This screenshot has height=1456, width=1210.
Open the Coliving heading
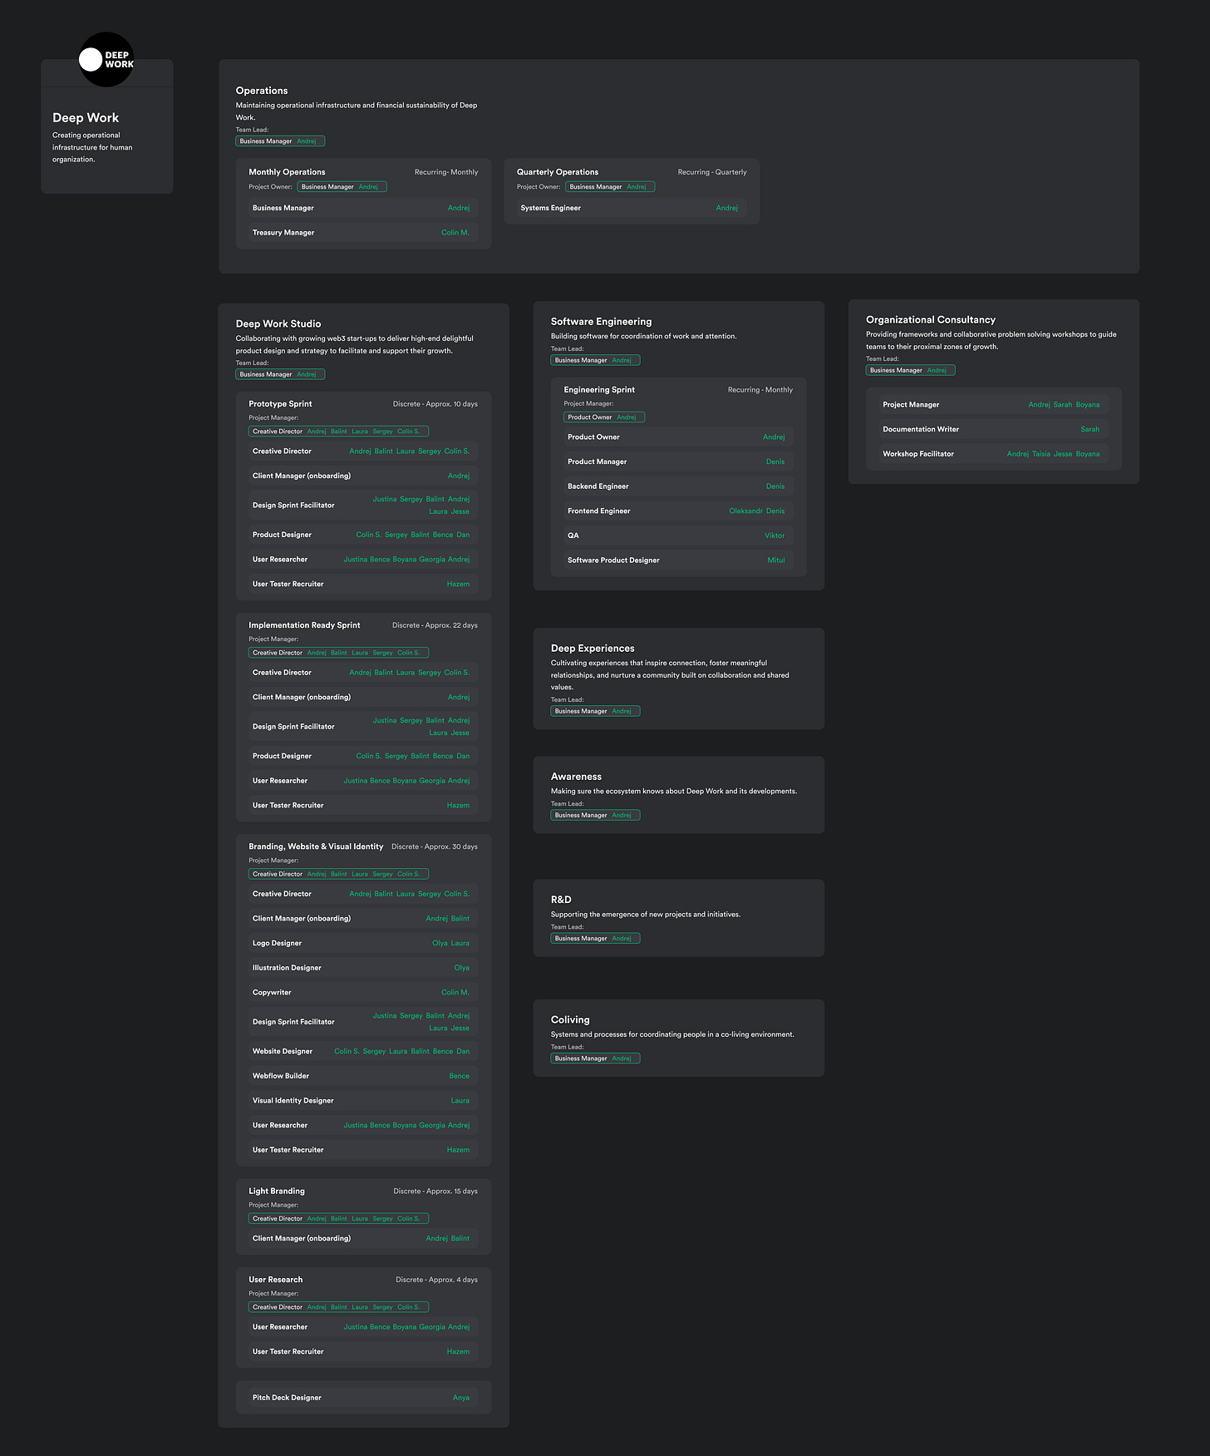570,1019
